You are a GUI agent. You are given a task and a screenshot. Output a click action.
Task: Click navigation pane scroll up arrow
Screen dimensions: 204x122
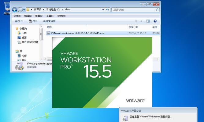point(41,26)
